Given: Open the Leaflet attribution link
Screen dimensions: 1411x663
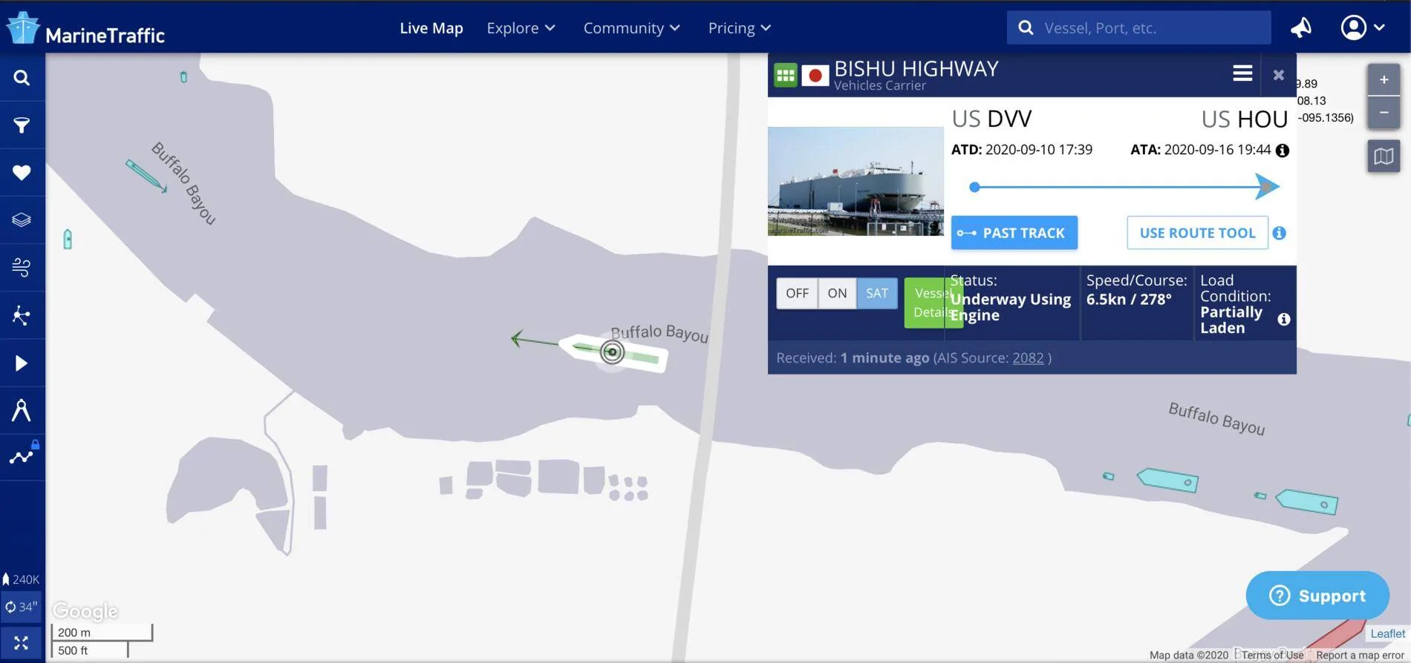Looking at the screenshot, I should point(1387,633).
